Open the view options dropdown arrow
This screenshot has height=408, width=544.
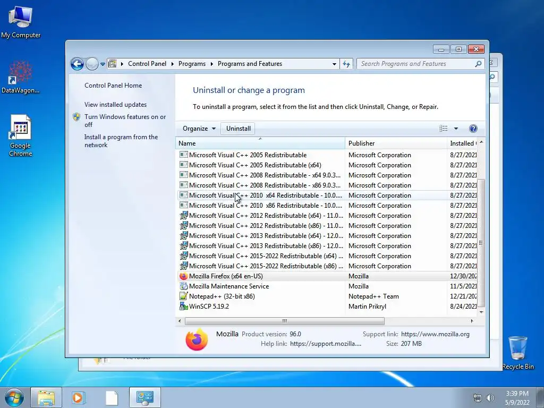click(x=456, y=129)
